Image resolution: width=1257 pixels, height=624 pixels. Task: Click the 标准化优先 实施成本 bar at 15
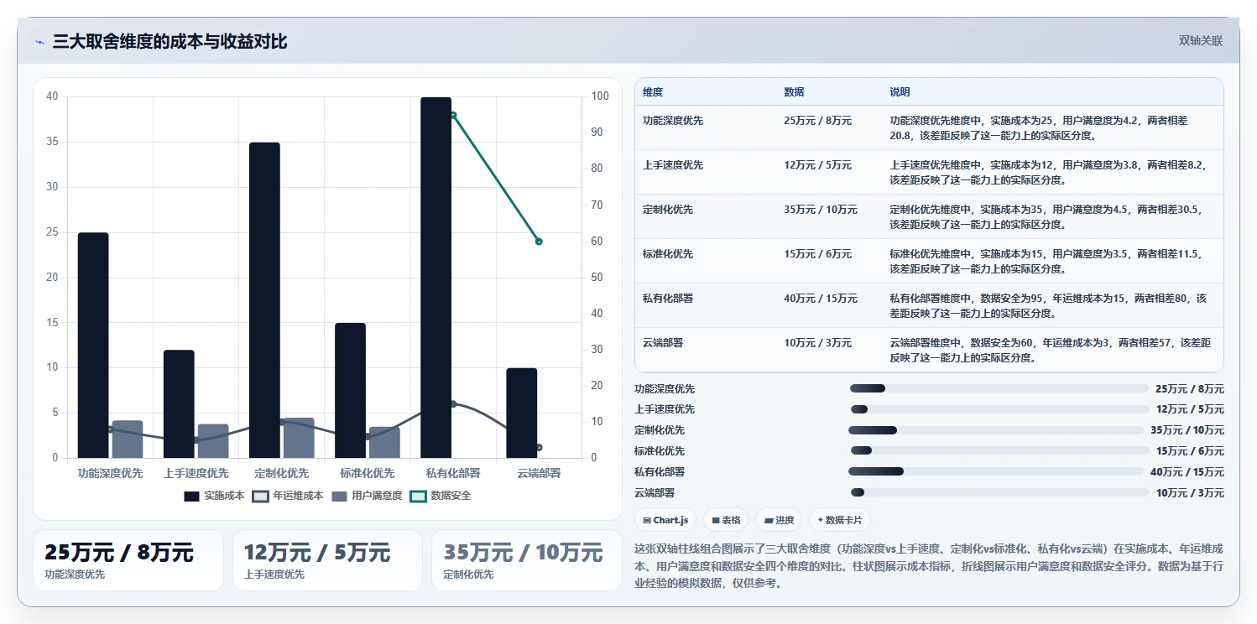pyautogui.click(x=351, y=390)
